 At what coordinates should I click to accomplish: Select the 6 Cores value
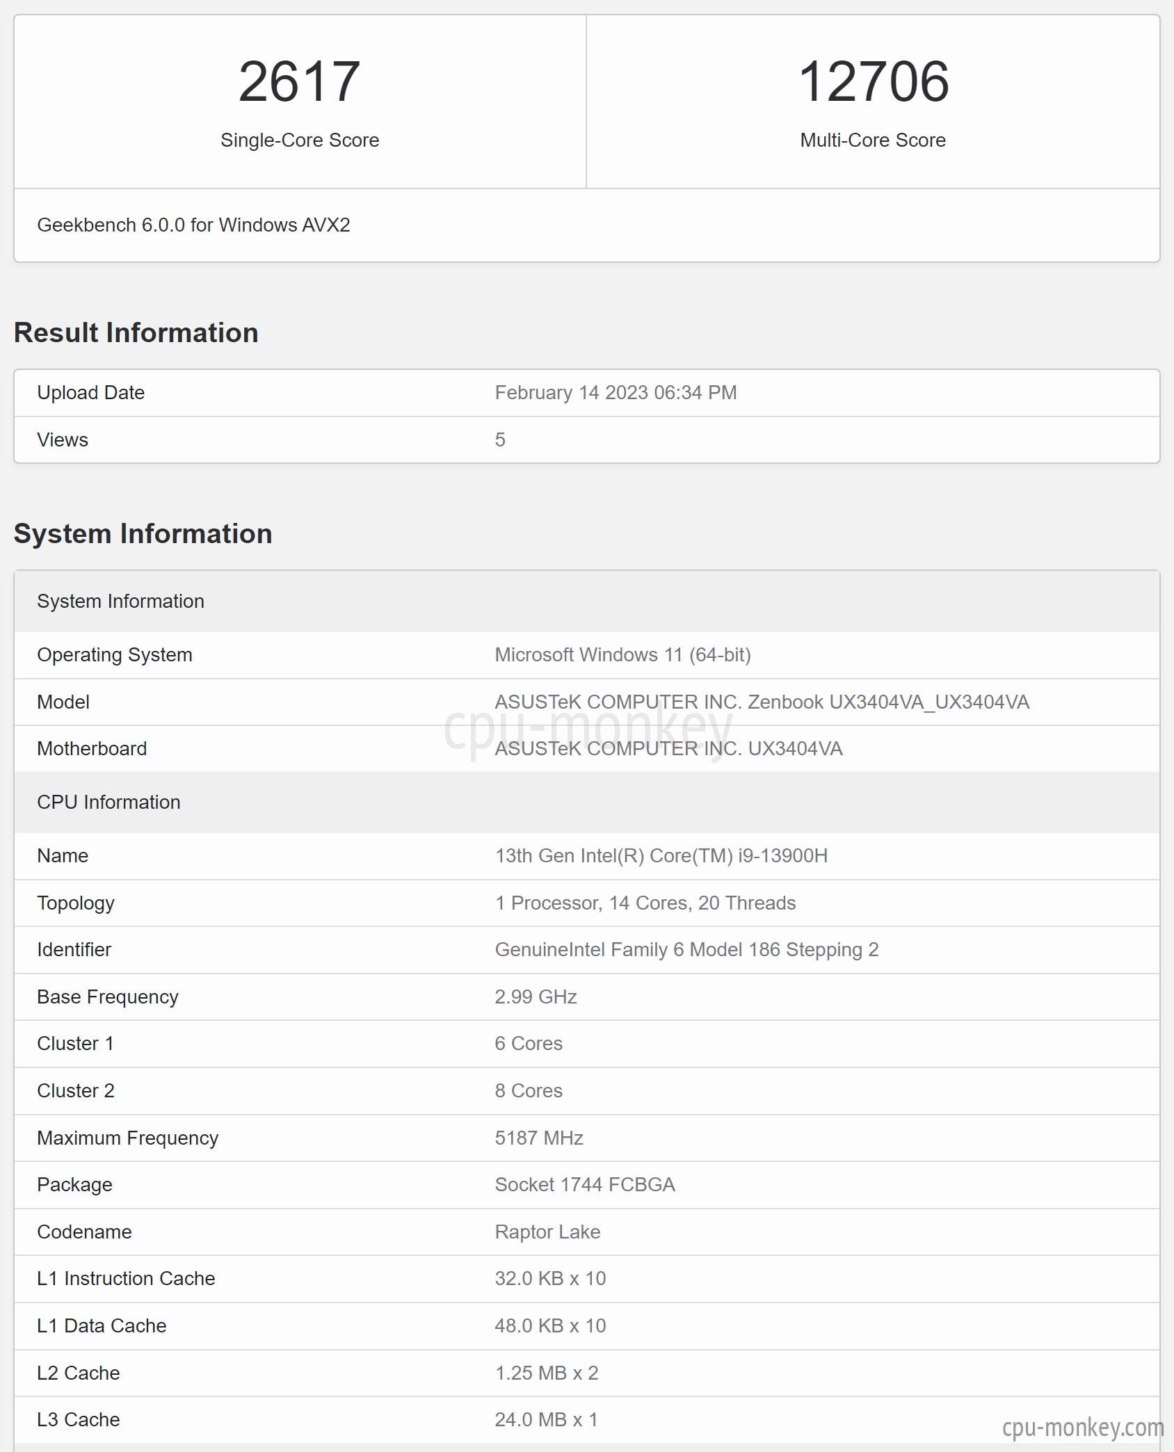click(529, 1043)
